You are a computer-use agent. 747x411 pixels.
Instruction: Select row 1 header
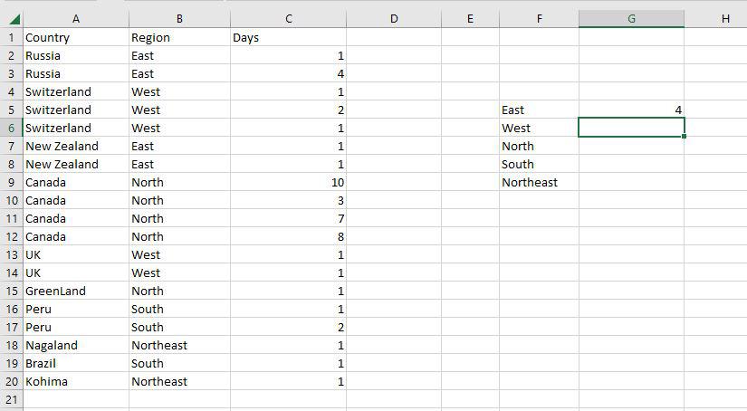(11, 38)
